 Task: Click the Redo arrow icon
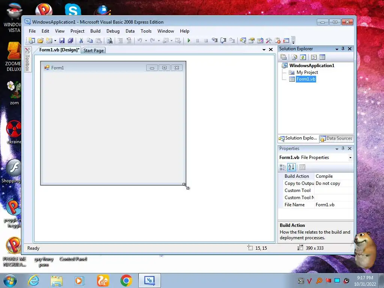(x=152, y=40)
